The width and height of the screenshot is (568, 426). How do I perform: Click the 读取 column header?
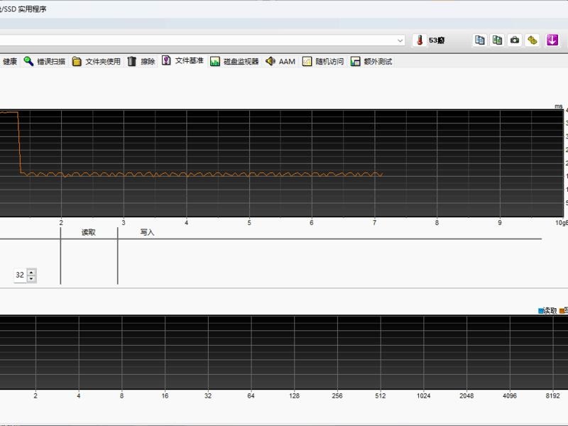point(89,233)
